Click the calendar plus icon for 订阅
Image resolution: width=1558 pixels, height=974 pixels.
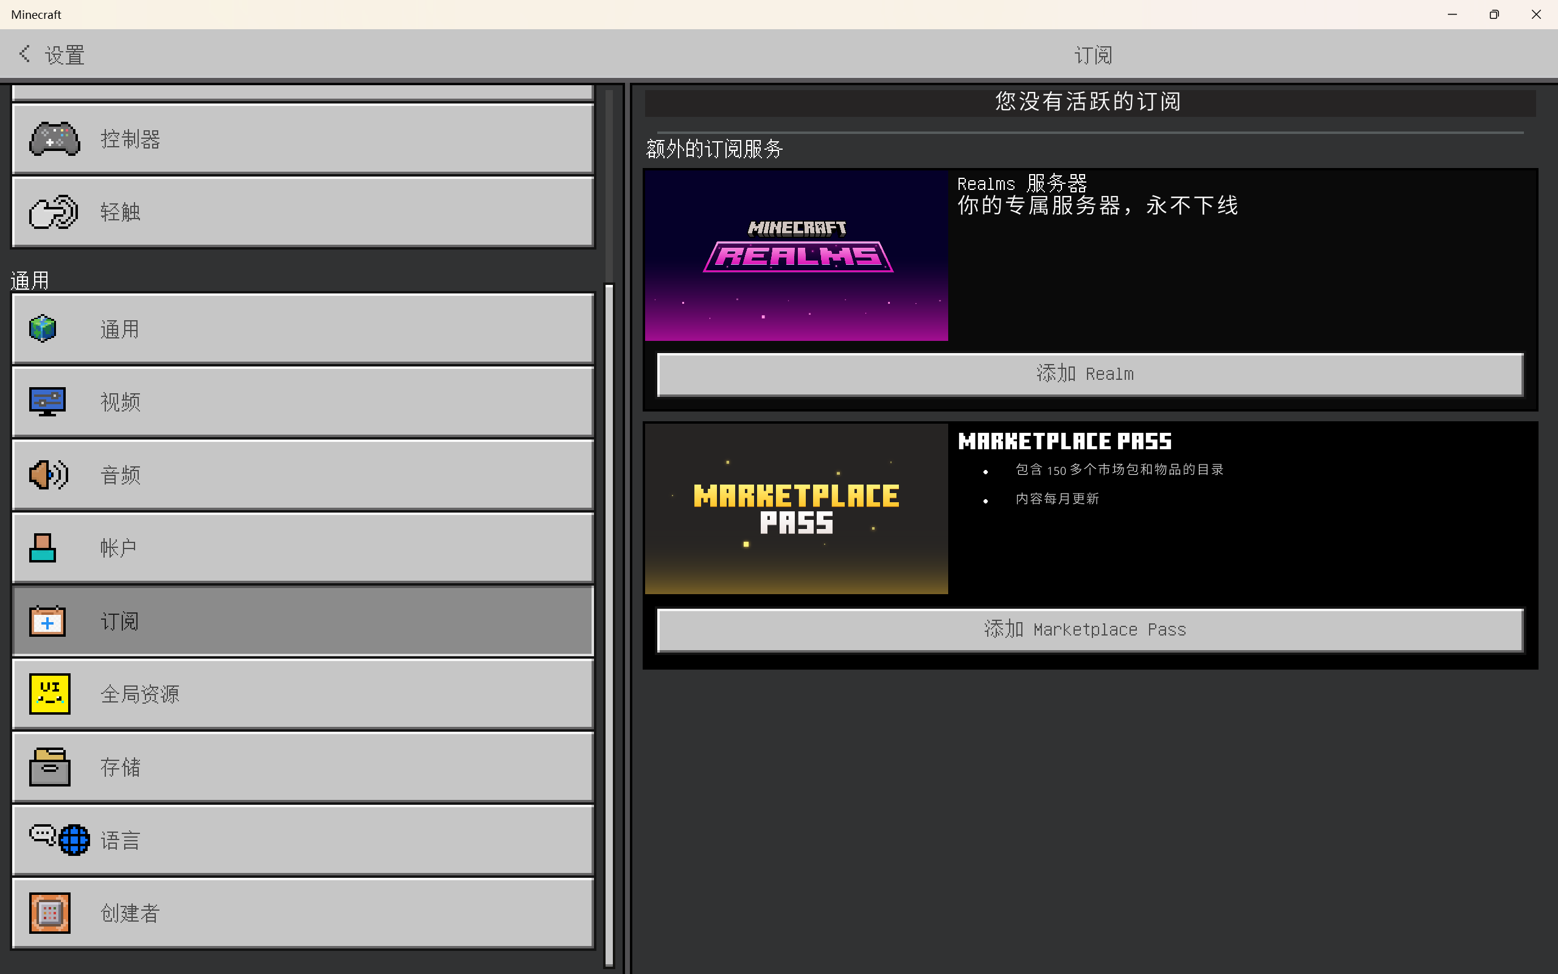(47, 621)
